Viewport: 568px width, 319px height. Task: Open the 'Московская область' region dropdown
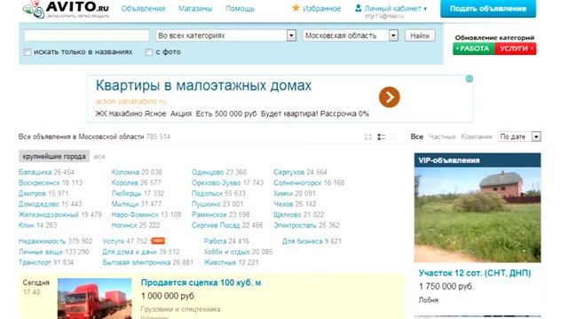(351, 35)
